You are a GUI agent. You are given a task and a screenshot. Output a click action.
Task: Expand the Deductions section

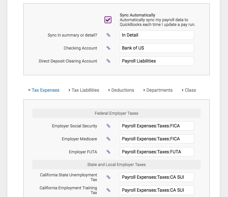121,90
